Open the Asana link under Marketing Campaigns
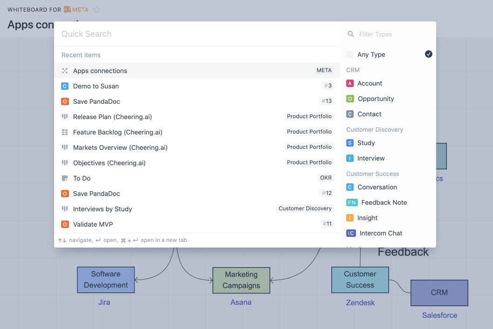Screen dimensions: 493x329 tap(241, 302)
